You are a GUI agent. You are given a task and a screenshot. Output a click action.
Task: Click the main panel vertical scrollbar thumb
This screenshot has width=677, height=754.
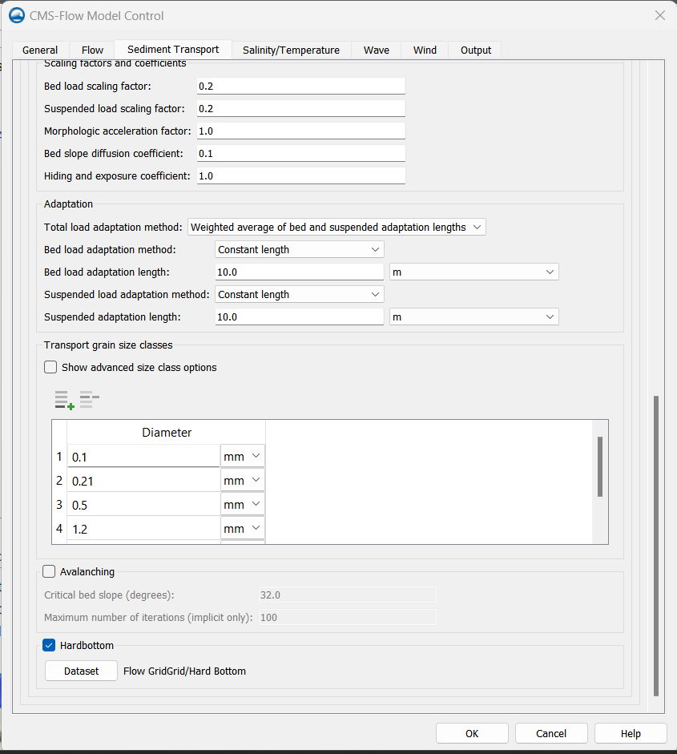click(x=656, y=546)
